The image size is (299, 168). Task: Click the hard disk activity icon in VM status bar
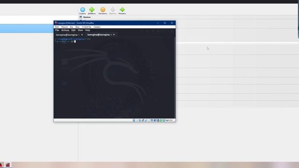(x=134, y=120)
